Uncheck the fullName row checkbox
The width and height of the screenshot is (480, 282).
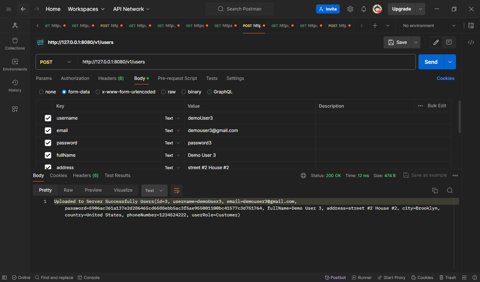(48, 155)
